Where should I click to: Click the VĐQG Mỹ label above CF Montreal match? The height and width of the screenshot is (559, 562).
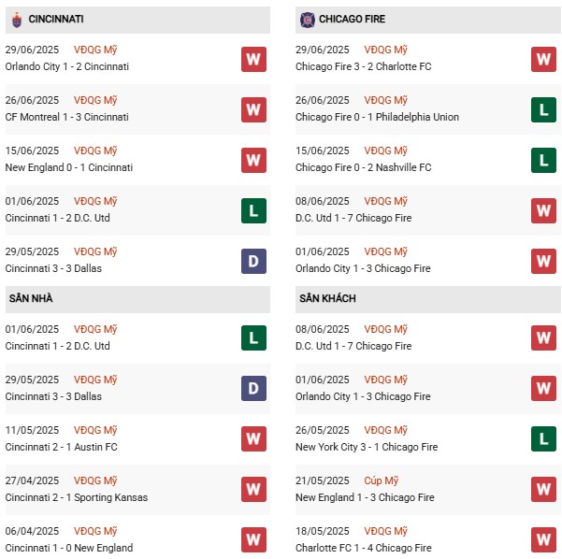point(95,100)
